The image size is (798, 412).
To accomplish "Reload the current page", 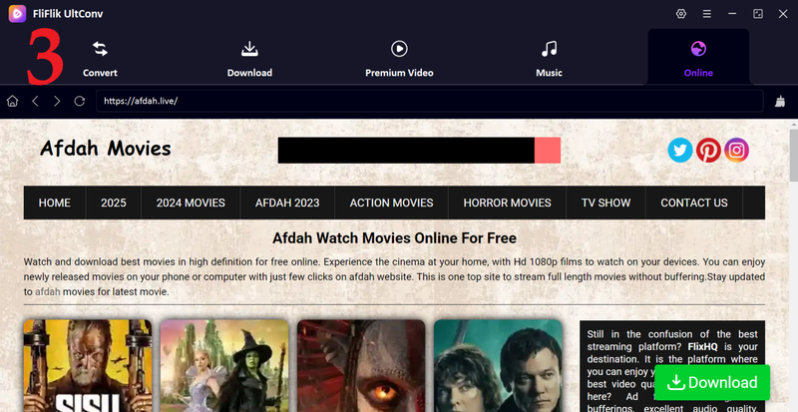I will coord(80,101).
